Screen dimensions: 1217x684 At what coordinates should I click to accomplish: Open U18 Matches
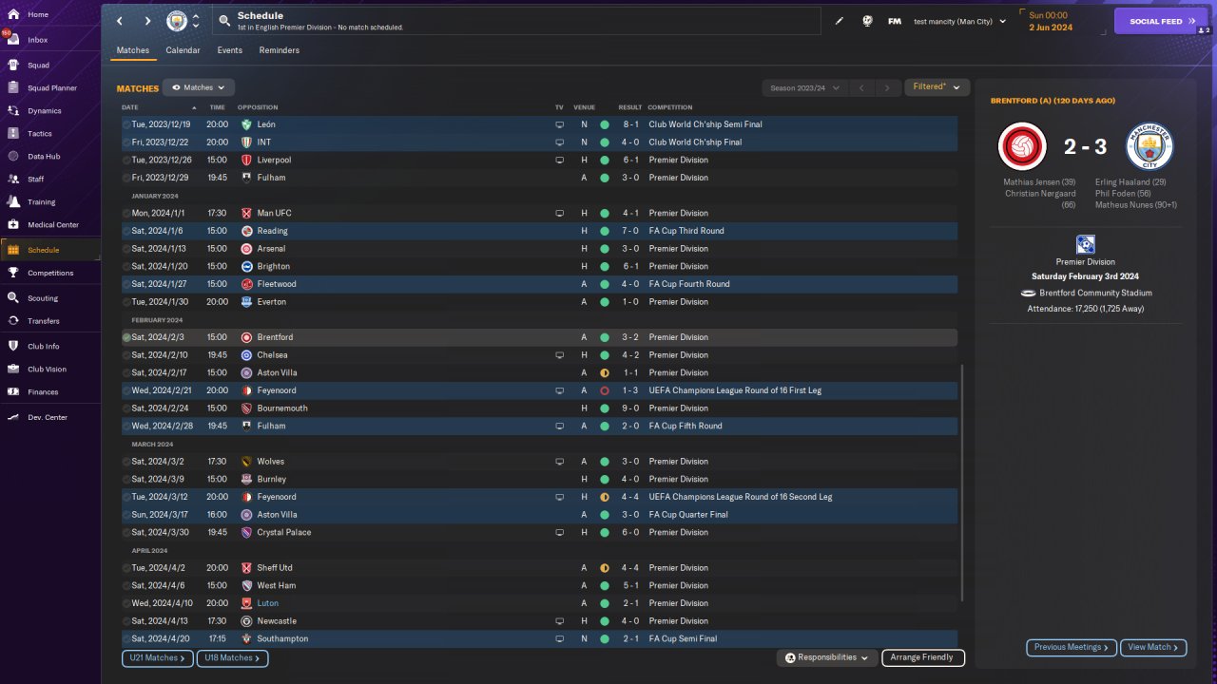pyautogui.click(x=232, y=657)
